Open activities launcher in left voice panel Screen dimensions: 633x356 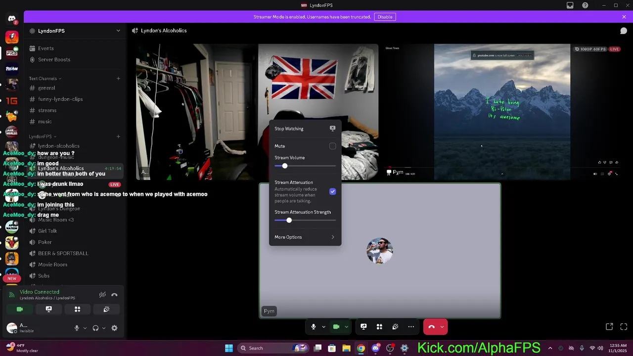click(77, 309)
